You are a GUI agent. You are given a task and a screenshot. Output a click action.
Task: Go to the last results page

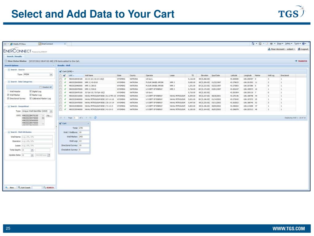(x=90, y=118)
